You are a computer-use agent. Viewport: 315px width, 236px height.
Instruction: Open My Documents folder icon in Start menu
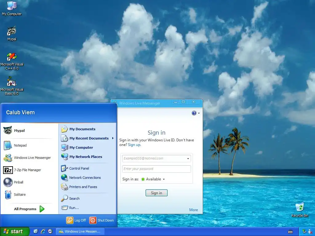tap(64, 129)
